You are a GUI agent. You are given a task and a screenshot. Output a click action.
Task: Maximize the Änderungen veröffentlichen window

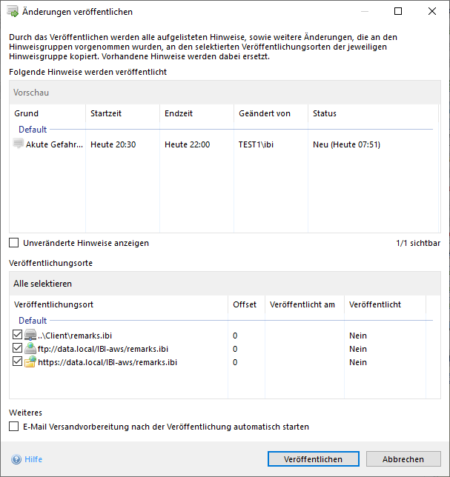pos(398,12)
